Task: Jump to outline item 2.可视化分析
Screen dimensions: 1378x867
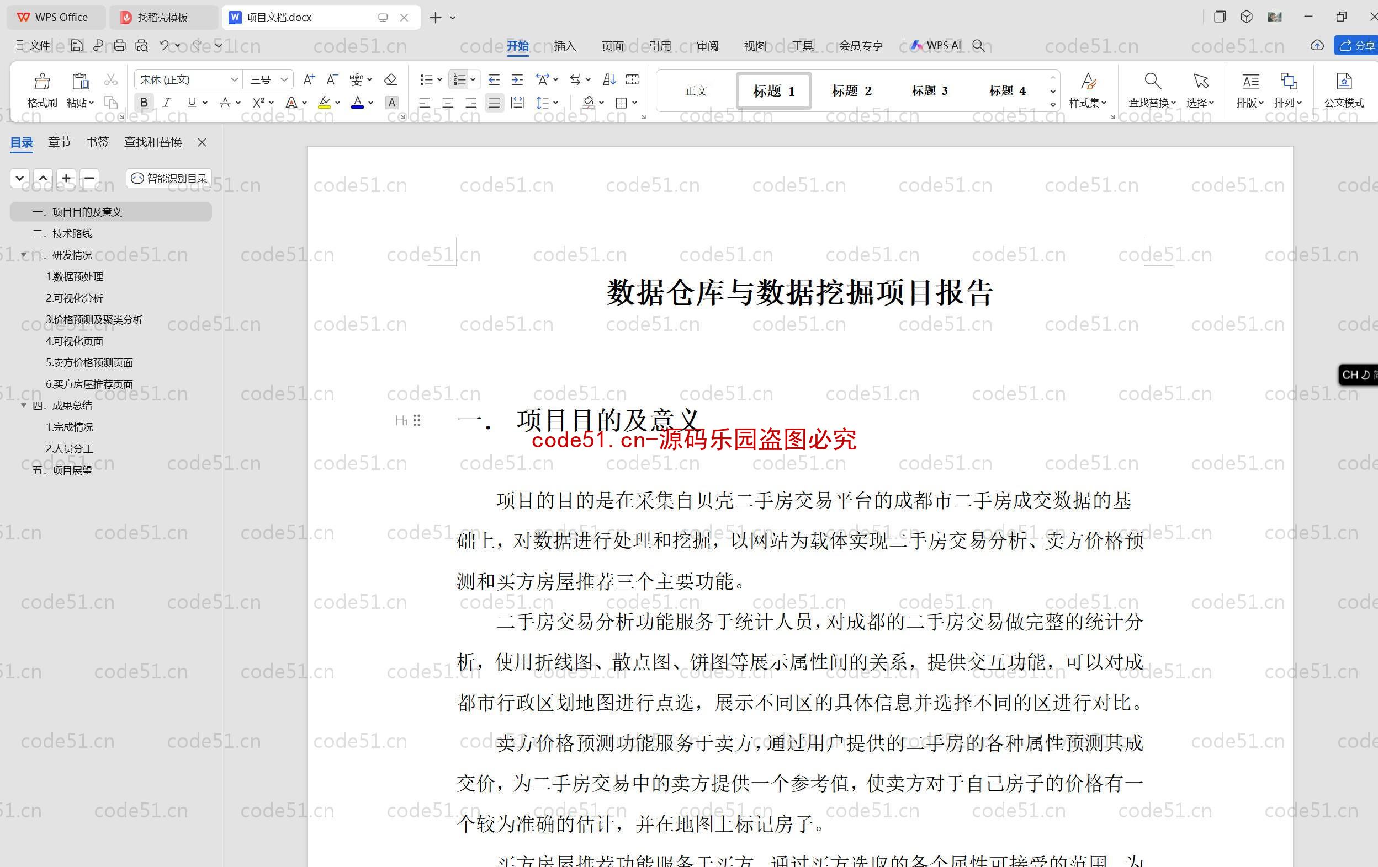Action: click(75, 298)
